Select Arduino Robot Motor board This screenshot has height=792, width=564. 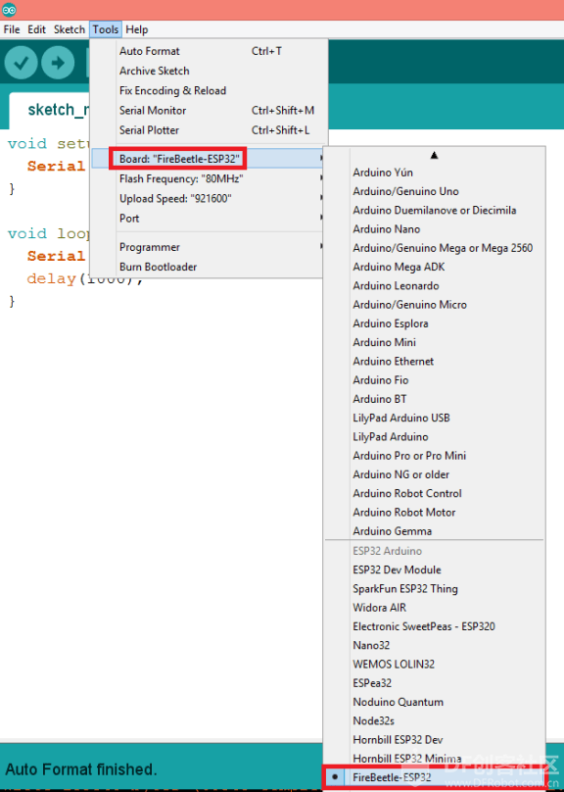[x=434, y=513]
